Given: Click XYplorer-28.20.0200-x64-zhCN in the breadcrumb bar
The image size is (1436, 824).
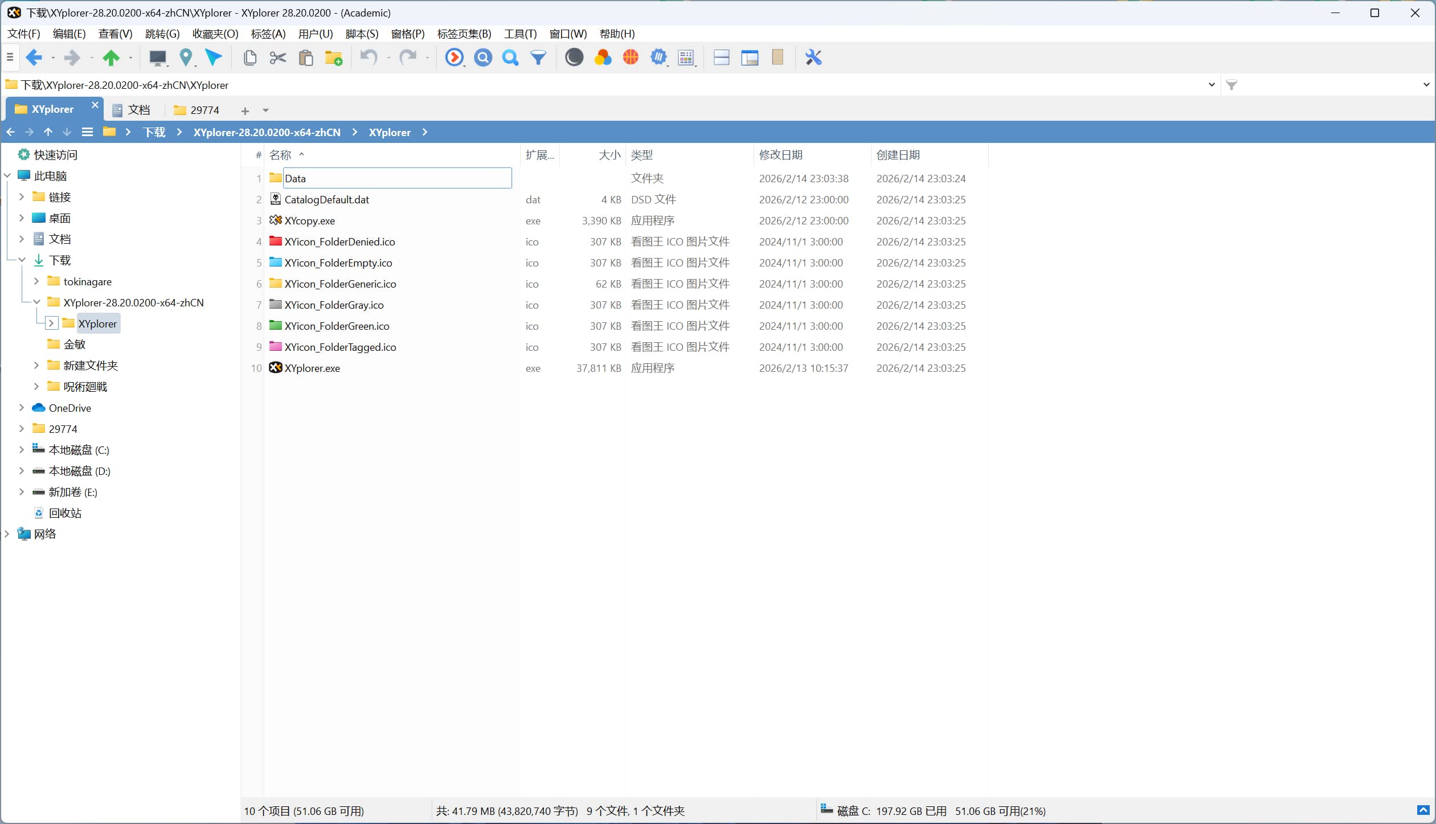Looking at the screenshot, I should [267, 132].
